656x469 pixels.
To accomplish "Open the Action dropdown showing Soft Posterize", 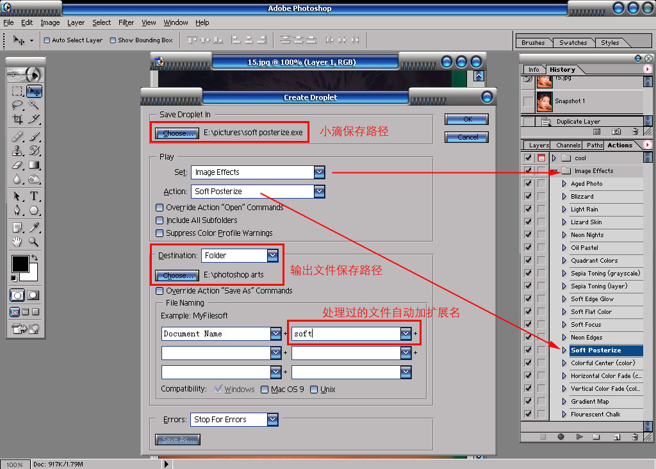I will pos(319,192).
